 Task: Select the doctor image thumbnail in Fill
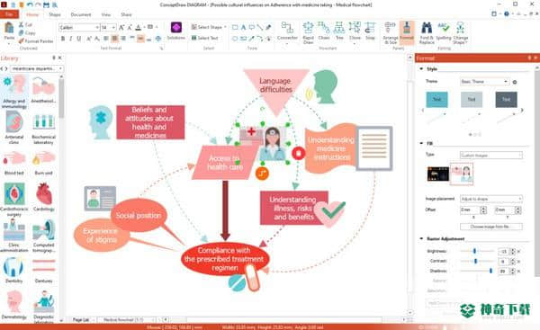462,174
